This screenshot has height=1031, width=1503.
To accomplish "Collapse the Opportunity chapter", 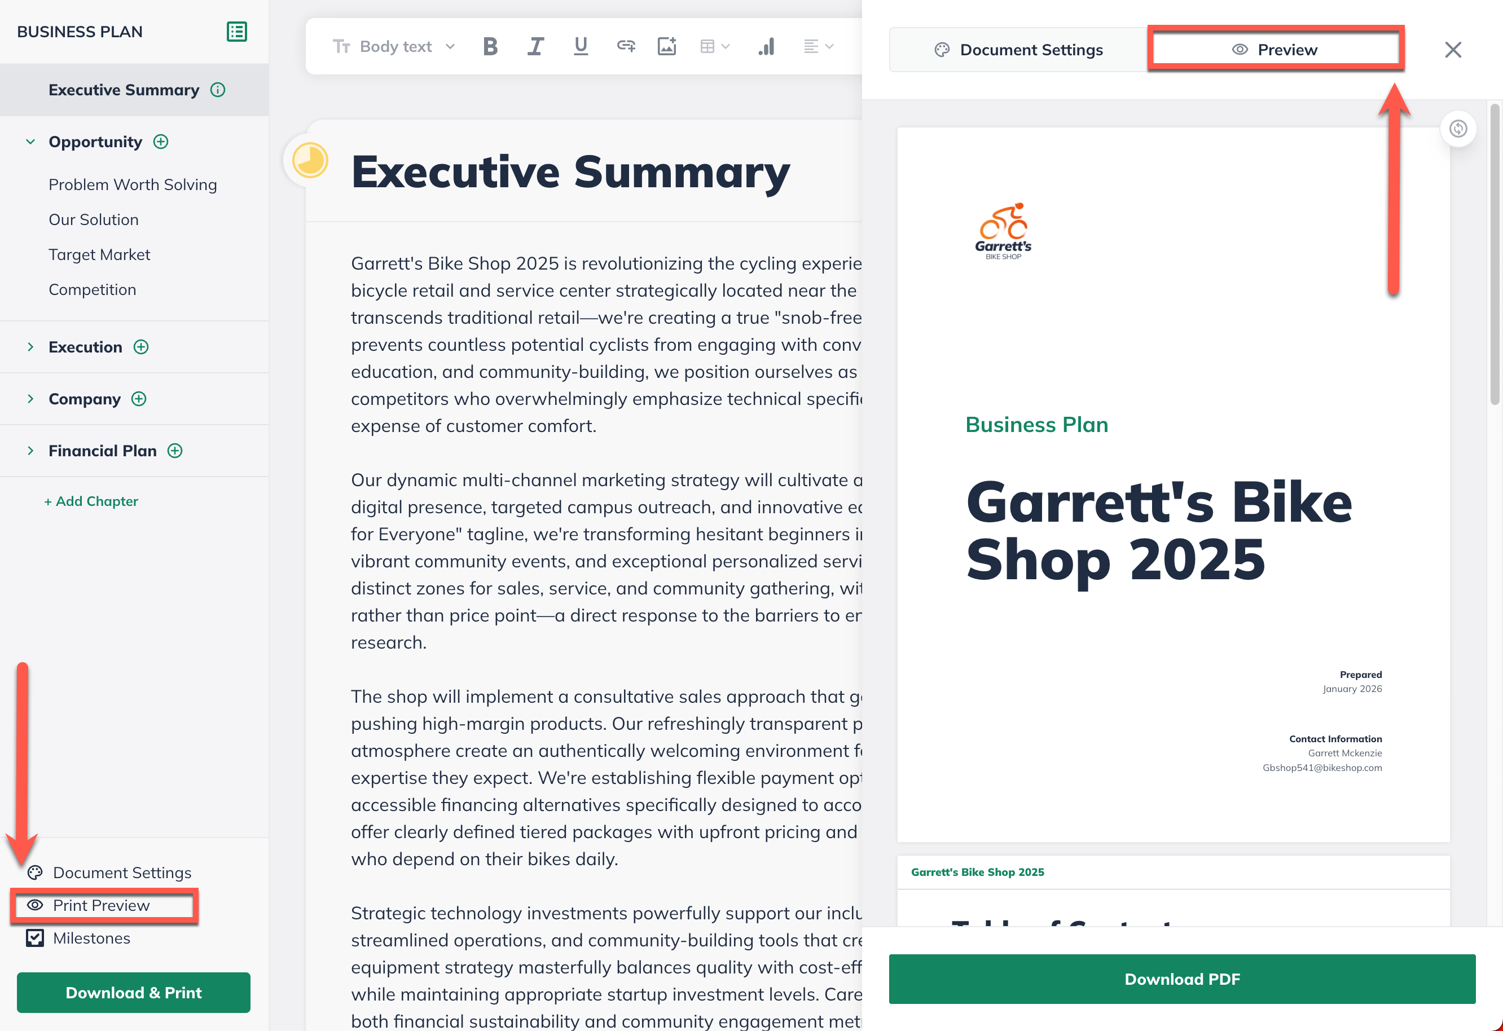I will (x=30, y=142).
